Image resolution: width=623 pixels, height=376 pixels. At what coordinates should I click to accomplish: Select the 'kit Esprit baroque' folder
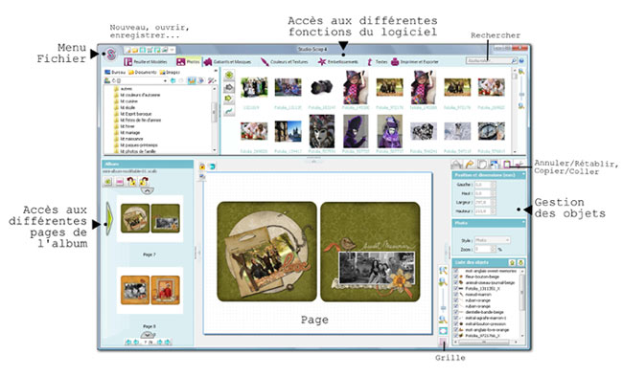pyautogui.click(x=132, y=114)
